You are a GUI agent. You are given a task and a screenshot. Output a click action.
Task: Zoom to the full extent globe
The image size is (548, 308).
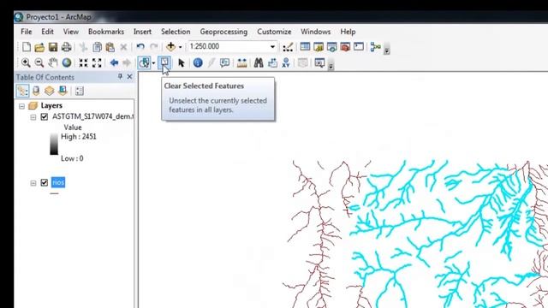click(x=67, y=62)
